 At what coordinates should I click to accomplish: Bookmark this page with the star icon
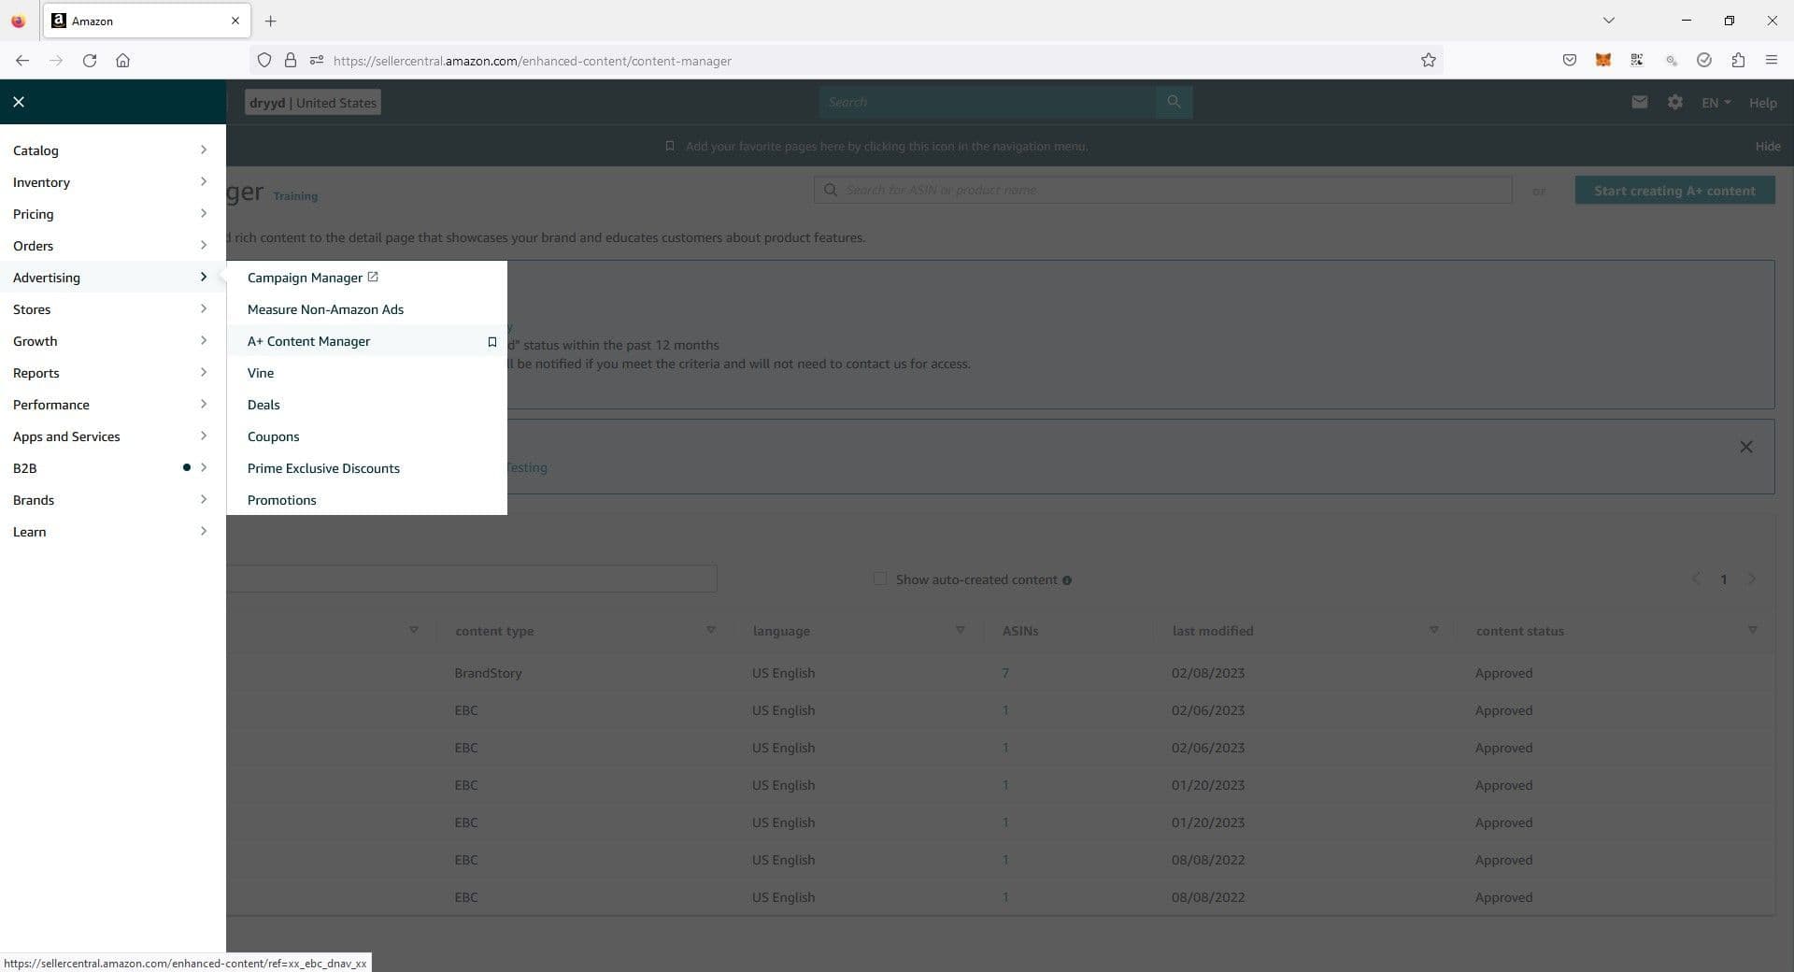(1428, 61)
